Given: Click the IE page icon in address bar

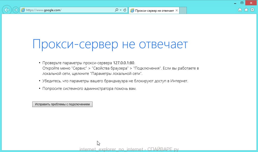Looking at the screenshot, I should tap(23, 10).
